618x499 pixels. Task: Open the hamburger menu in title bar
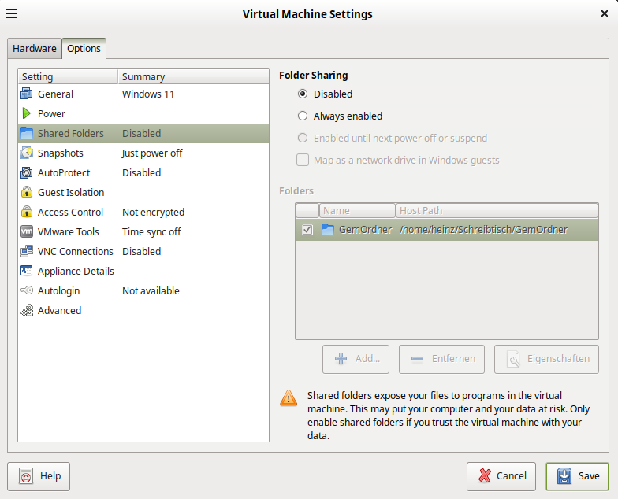(x=13, y=14)
